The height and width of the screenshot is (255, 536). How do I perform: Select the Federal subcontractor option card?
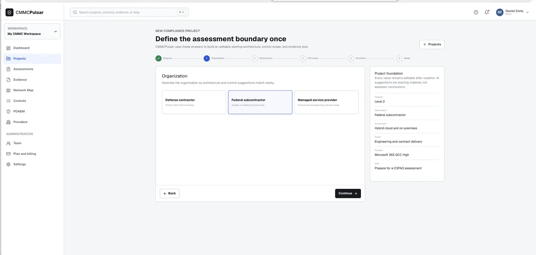260,102
